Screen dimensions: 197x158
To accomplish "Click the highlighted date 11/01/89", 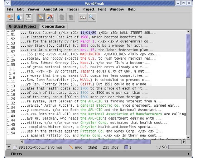I will point(88,33).
